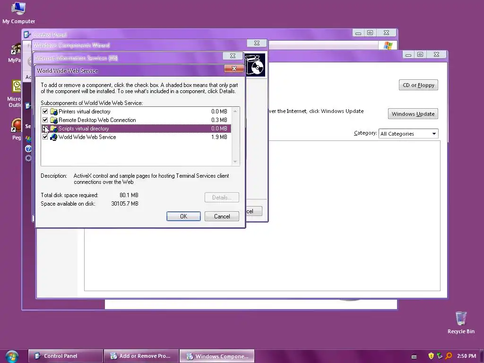Image resolution: width=484 pixels, height=363 pixels.
Task: Click the CD box icon in Components Wizard
Action: (x=255, y=65)
